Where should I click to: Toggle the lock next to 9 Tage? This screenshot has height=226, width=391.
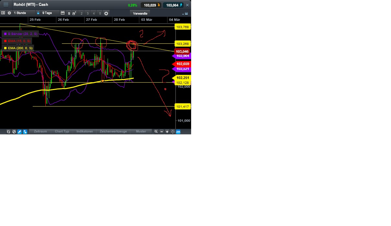(x=38, y=13)
